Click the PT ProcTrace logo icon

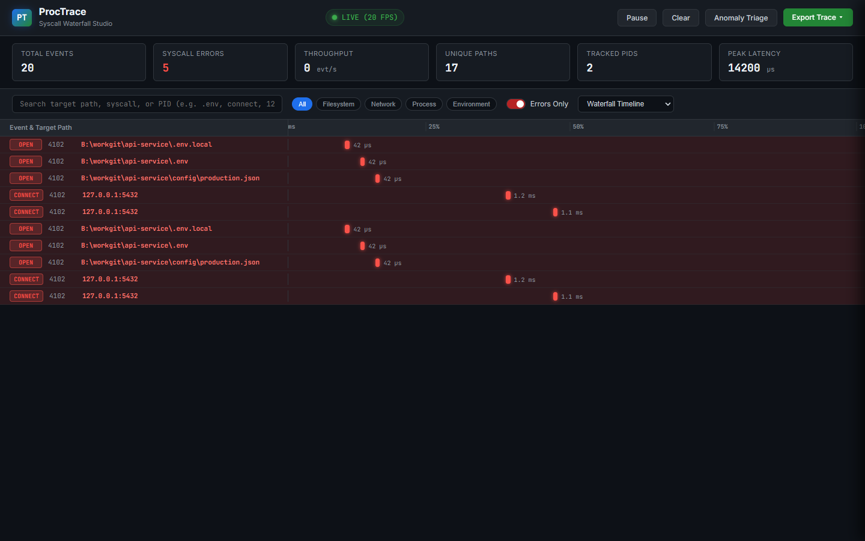[x=22, y=17]
